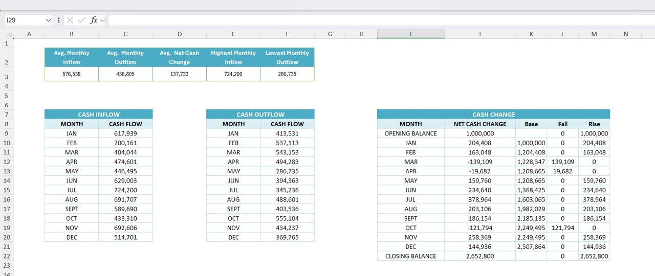Viewport: 655px width, 276px height.
Task: Select JAN outflow value 413,531
Action: tap(287, 133)
